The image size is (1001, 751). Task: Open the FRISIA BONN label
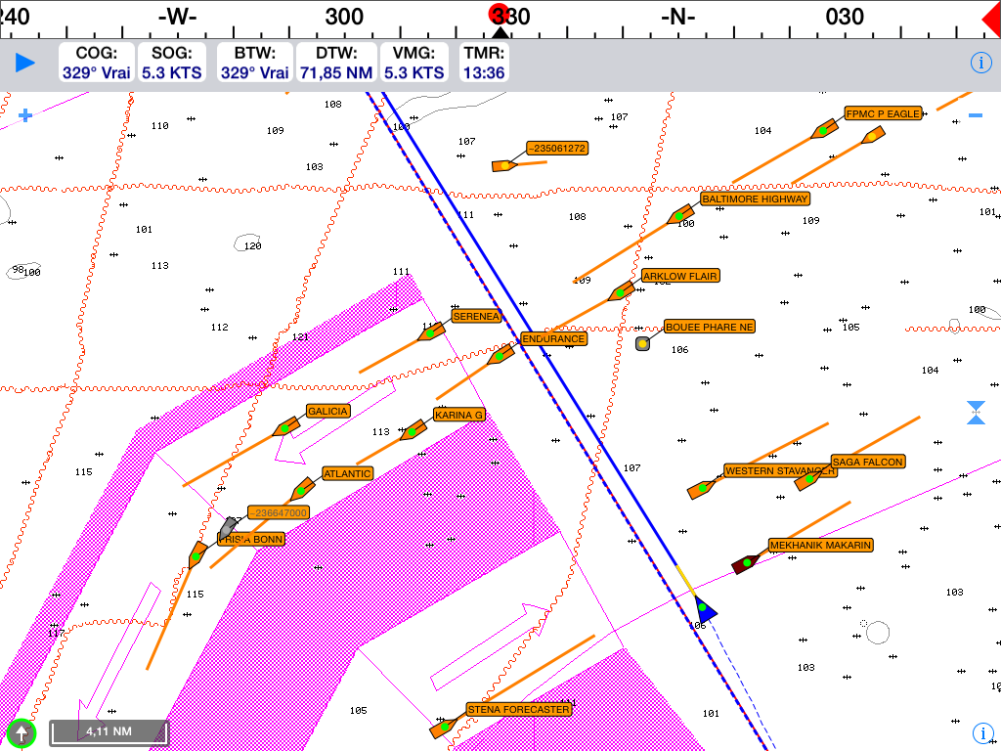[x=251, y=540]
